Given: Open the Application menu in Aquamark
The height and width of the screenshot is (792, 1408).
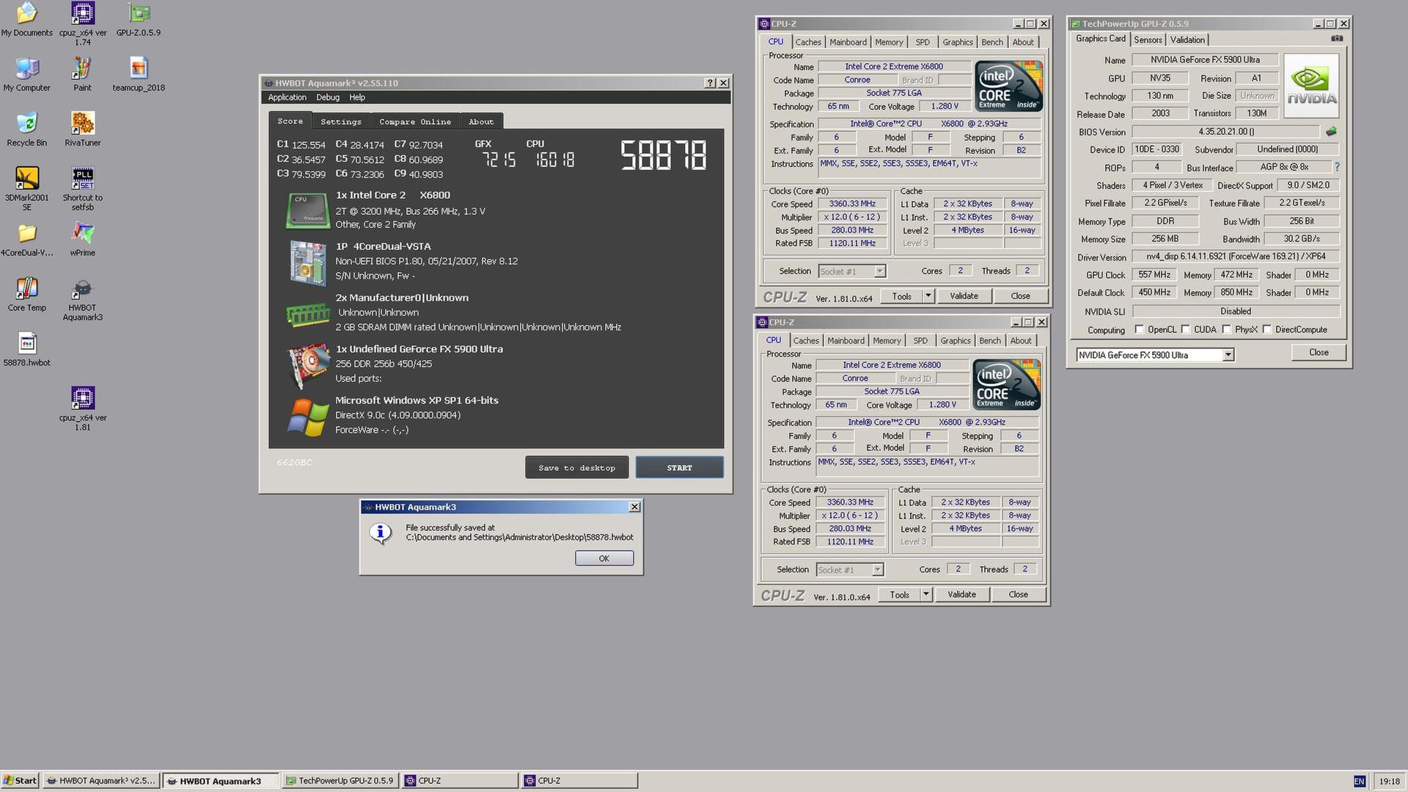Looking at the screenshot, I should click(287, 97).
